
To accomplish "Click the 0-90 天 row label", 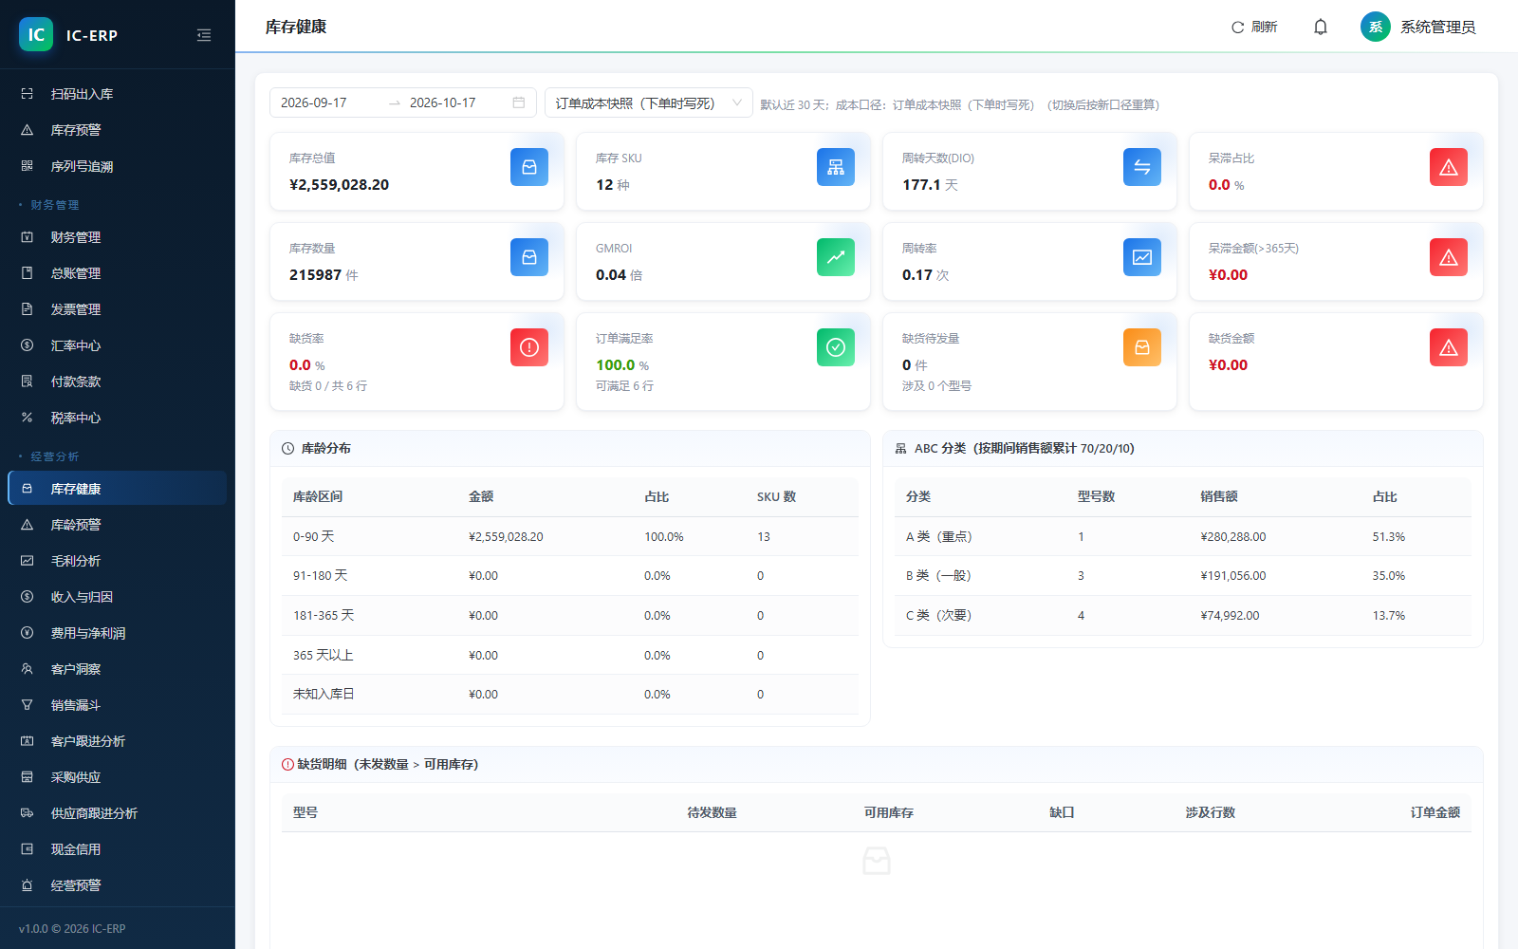I will pos(314,536).
